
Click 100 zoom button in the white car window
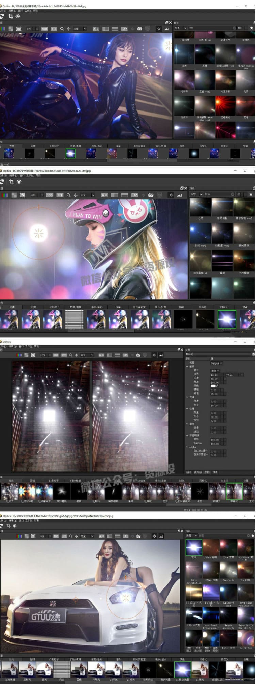pyautogui.click(x=56, y=536)
